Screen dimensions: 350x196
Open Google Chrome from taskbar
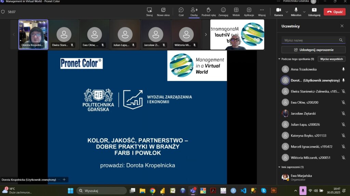153,191
